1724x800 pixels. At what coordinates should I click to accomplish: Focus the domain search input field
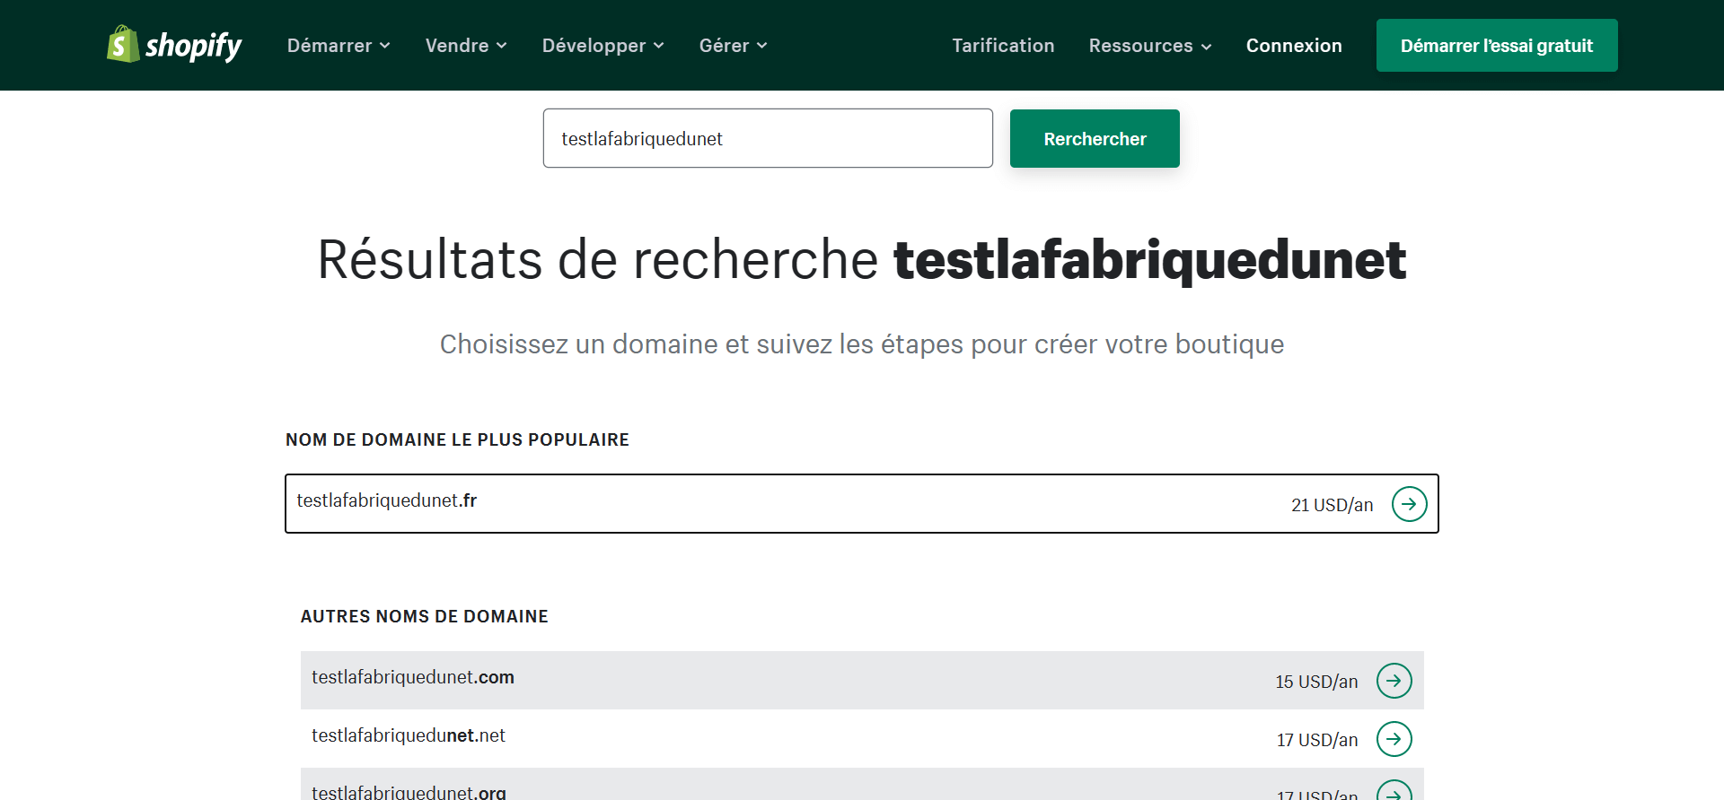768,139
